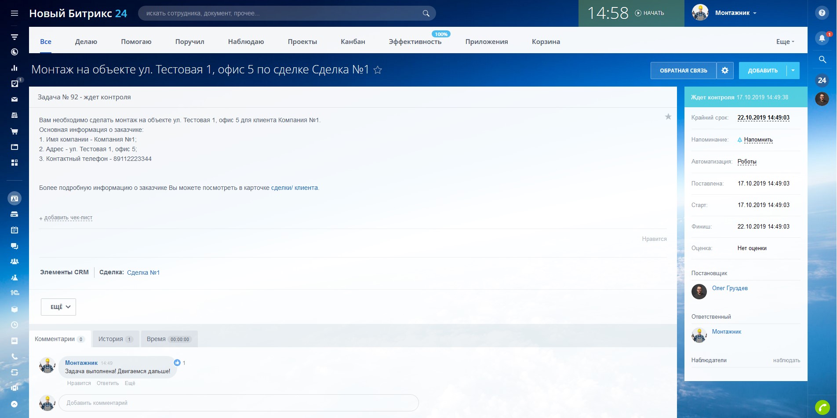Toggle the gray star in task description
This screenshot has width=837, height=418.
click(x=668, y=116)
